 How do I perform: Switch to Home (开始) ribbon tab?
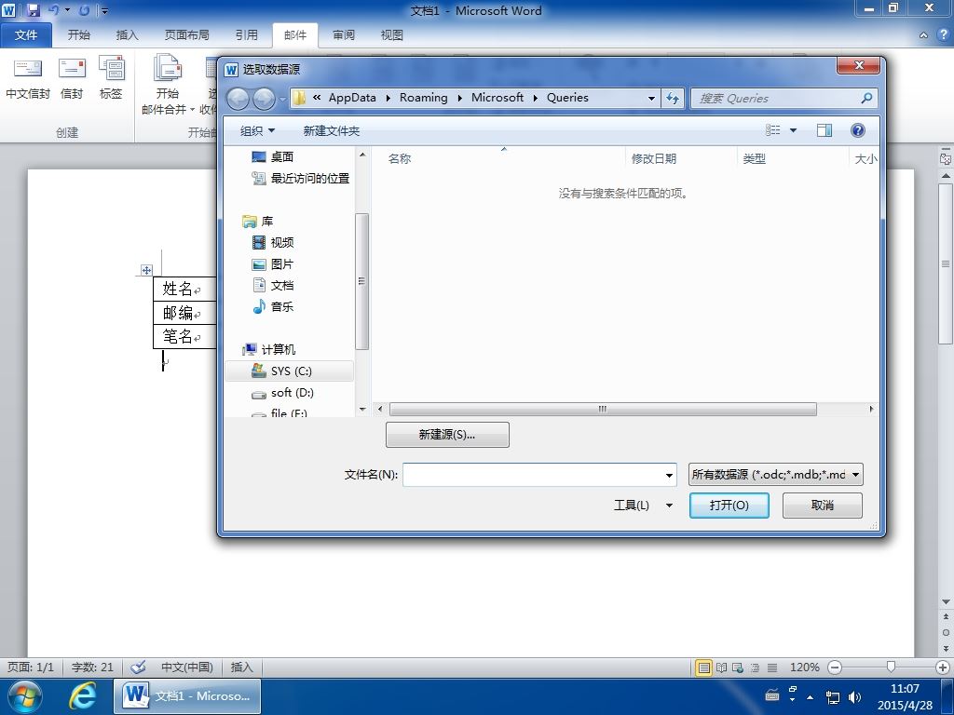click(78, 35)
